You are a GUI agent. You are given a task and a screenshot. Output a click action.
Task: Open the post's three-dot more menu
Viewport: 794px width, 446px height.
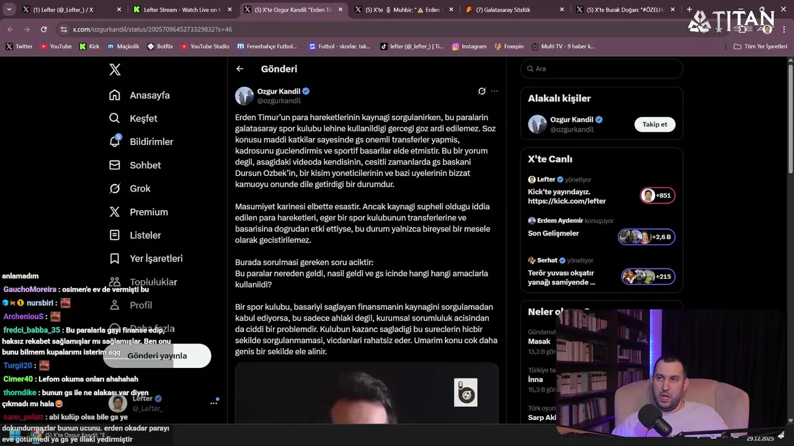click(x=494, y=91)
